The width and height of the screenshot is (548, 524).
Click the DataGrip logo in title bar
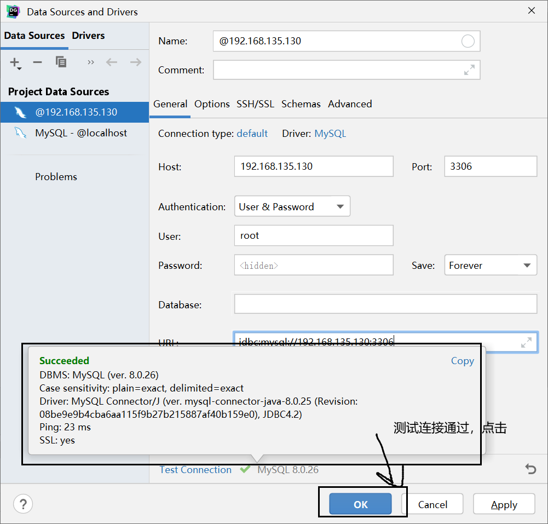[13, 11]
